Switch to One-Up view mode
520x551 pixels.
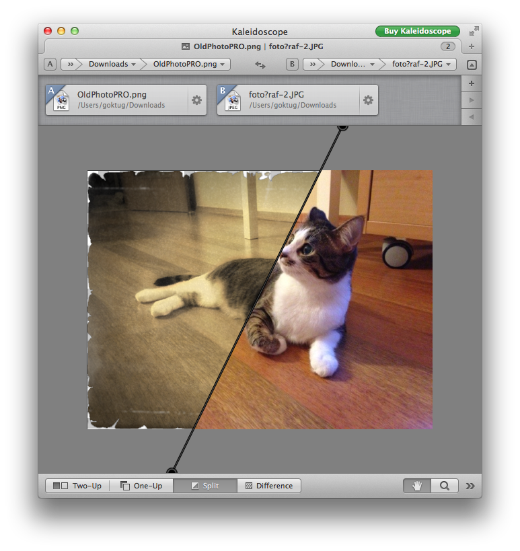(x=141, y=486)
